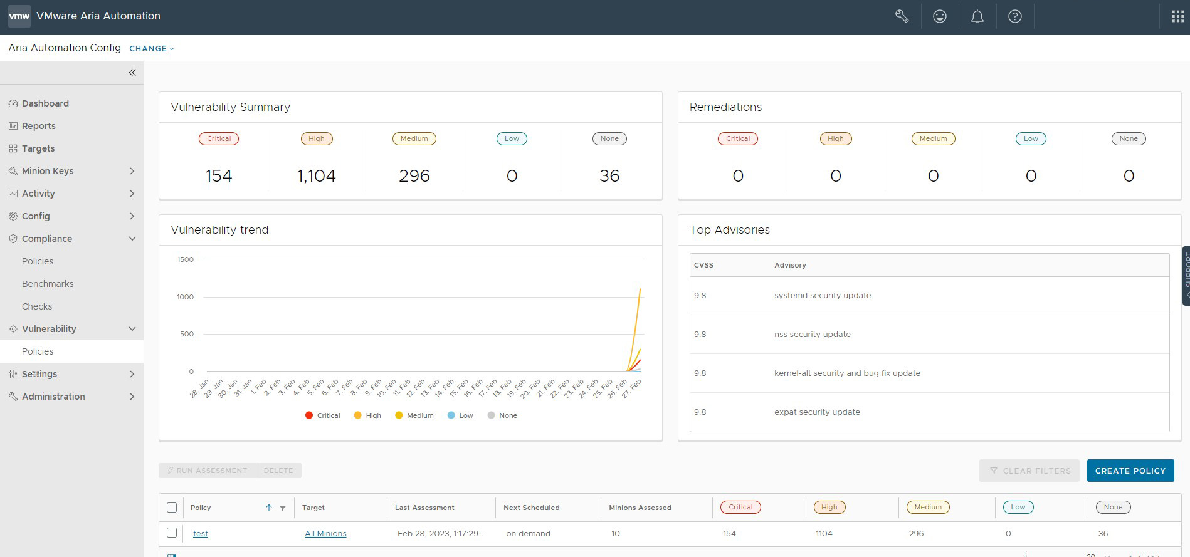Click the None badge in Vulnerability Summary
1190x557 pixels.
[x=609, y=138]
